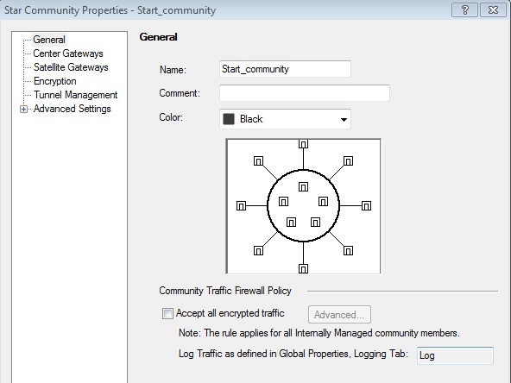The width and height of the screenshot is (511, 383).
Task: Go to Tunnel Management settings
Action: click(x=75, y=95)
